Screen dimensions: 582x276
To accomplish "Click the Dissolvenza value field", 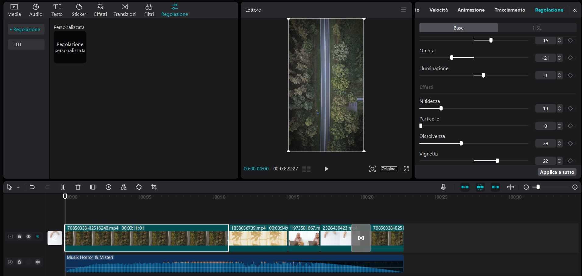I will tap(545, 143).
